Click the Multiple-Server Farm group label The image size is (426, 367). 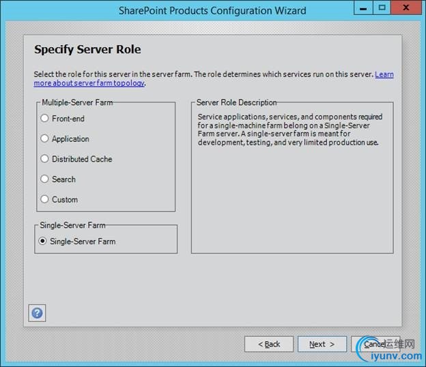[x=77, y=102]
